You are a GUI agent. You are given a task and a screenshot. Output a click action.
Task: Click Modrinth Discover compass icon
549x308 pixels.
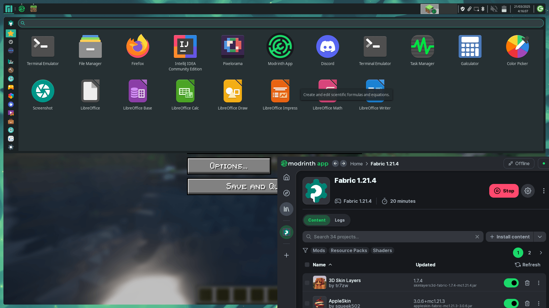(286, 193)
